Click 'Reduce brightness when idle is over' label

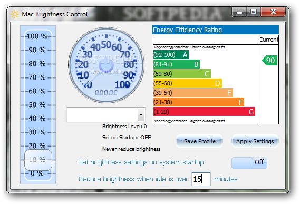click(x=133, y=179)
